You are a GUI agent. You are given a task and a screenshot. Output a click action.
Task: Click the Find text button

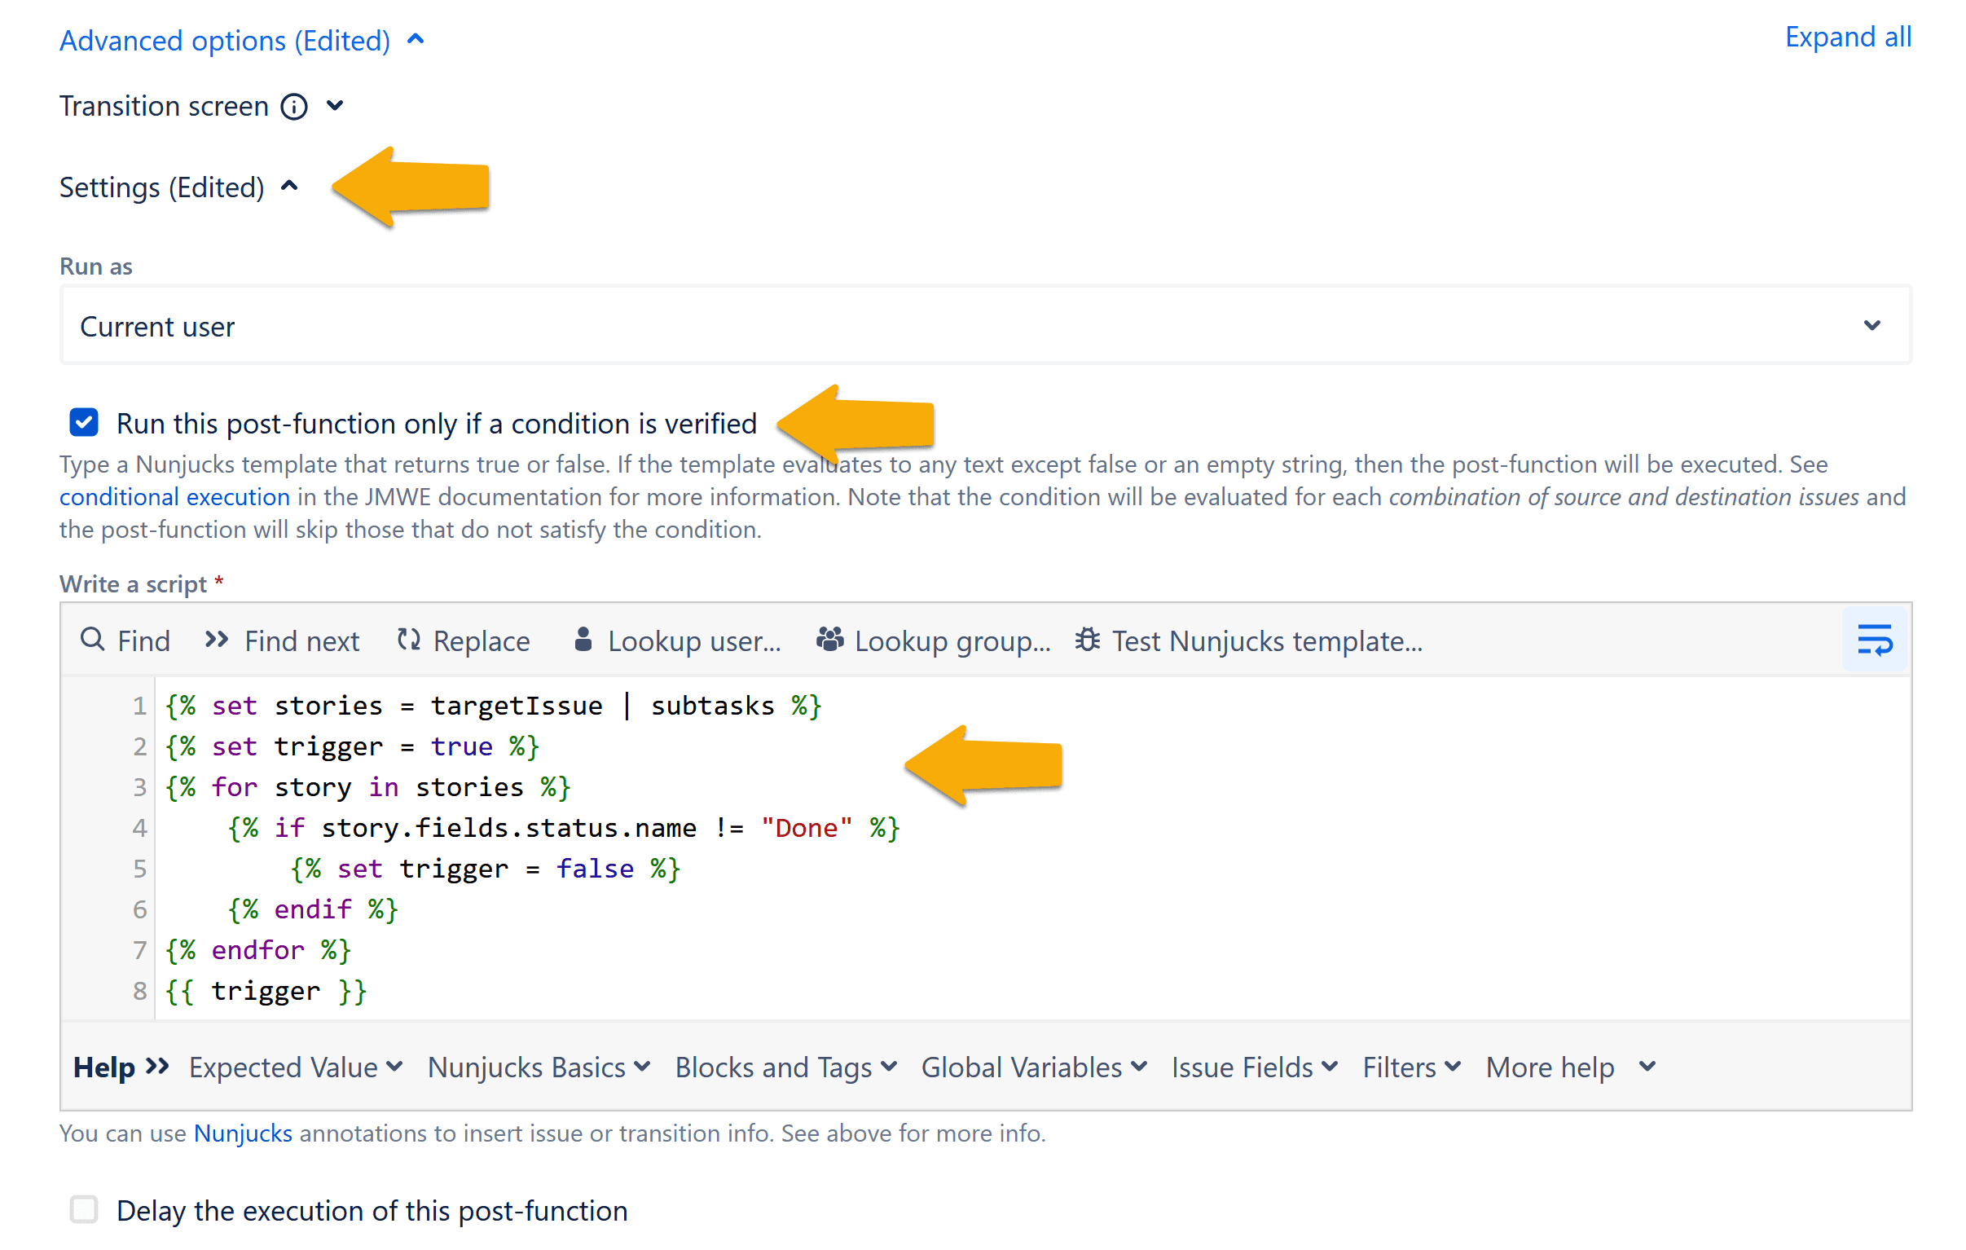(x=143, y=641)
